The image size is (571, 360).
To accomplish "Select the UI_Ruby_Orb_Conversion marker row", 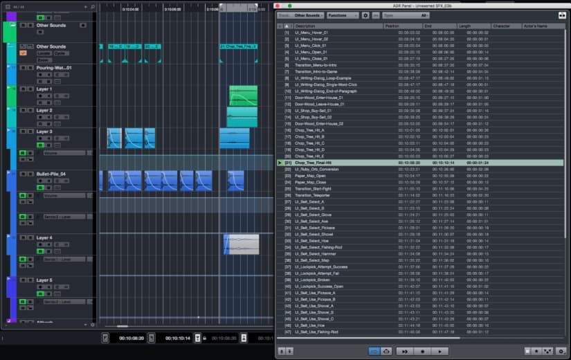I will [420, 170].
